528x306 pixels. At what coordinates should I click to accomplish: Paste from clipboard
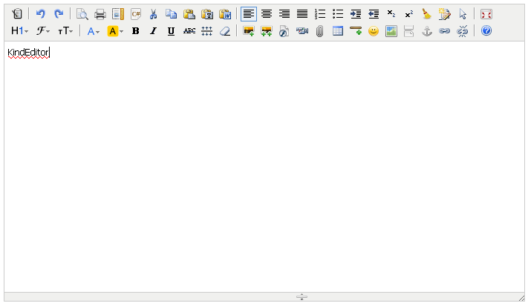click(189, 14)
